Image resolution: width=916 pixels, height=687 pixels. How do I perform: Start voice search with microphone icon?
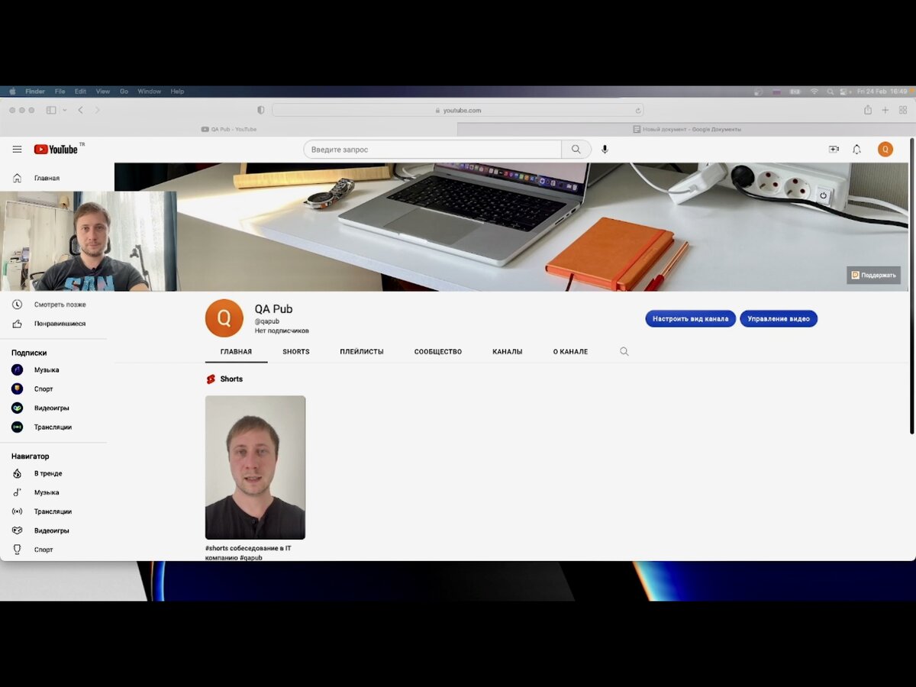click(605, 150)
